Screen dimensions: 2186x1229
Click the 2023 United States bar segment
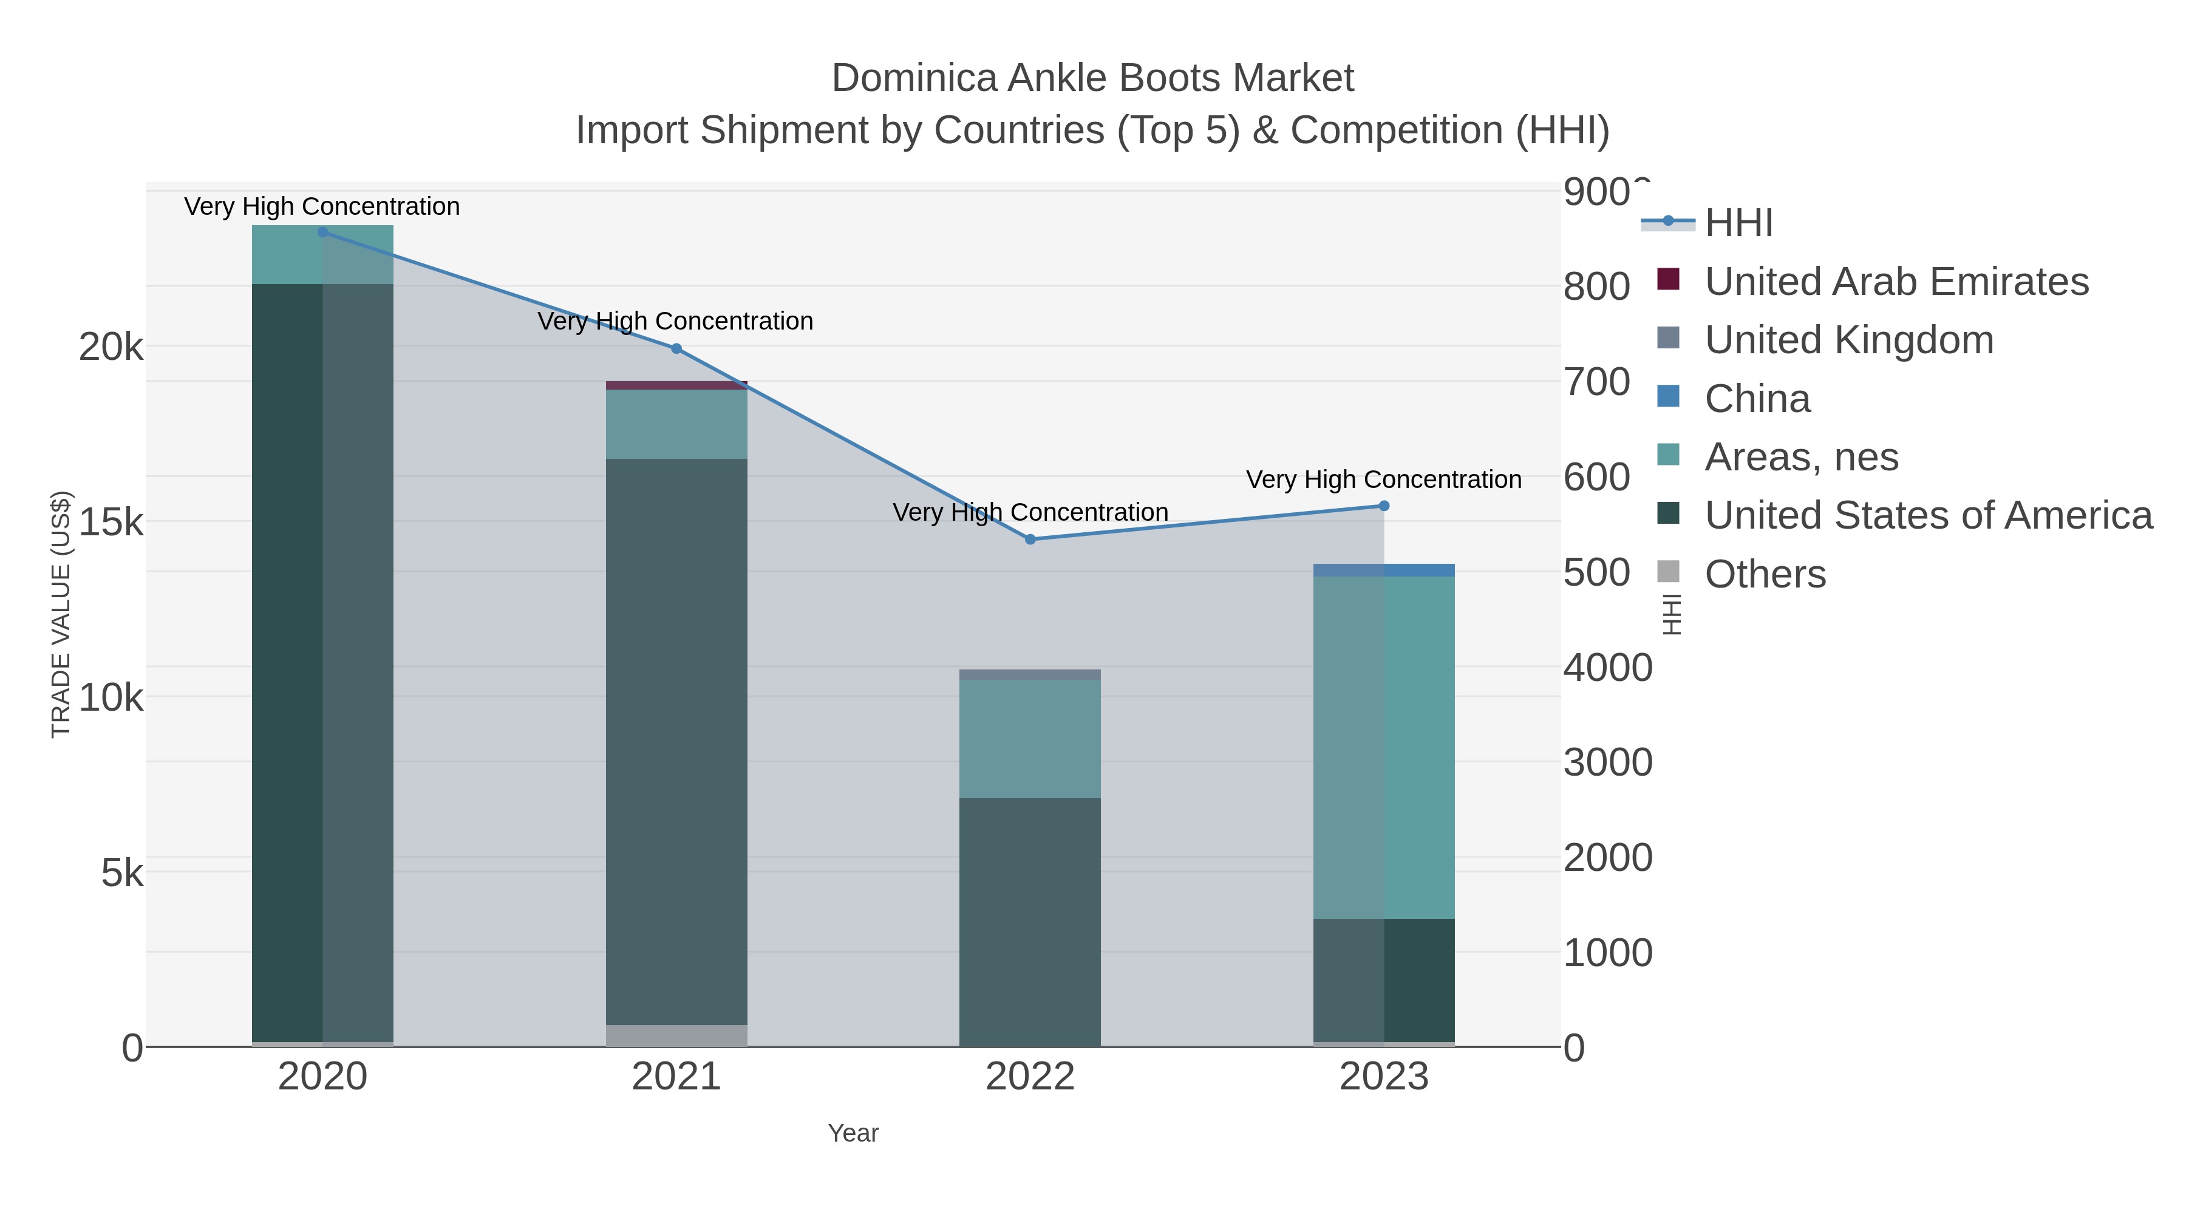click(1384, 980)
